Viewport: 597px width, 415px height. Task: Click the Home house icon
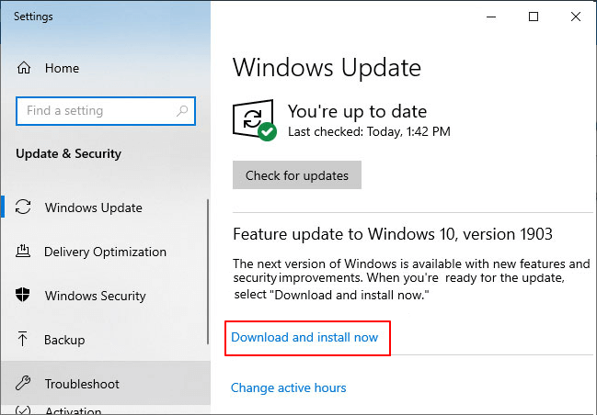pos(24,68)
